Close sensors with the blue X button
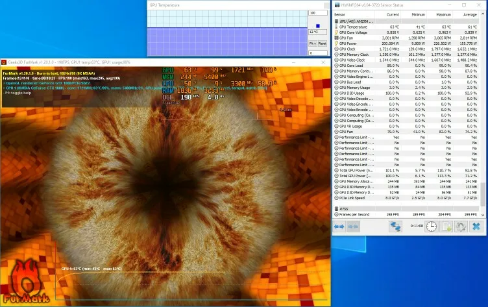This screenshot has height=307, width=488. (476, 227)
